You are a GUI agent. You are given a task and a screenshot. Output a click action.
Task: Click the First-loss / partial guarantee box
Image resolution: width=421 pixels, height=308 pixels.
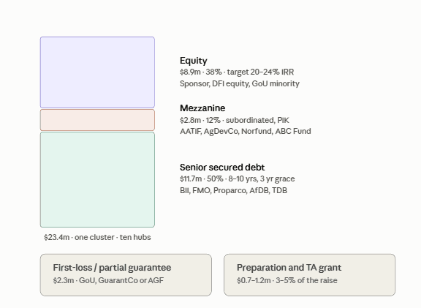[126, 275]
